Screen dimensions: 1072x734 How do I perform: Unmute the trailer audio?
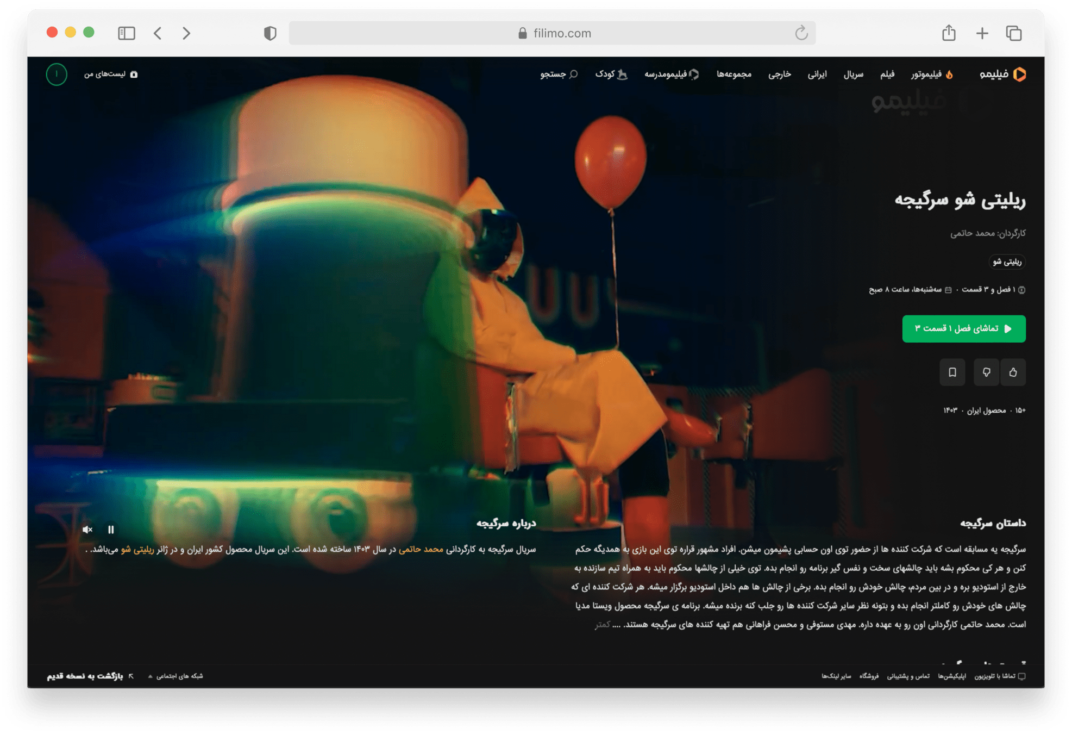[87, 530]
